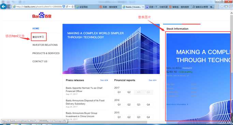Switch to the last browser tab

pyautogui.click(x=203, y=7)
